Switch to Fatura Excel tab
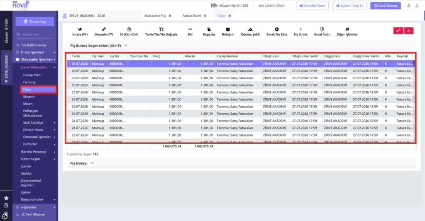Image resolution: width=425 pixels, height=221 pixels. tap(191, 16)
